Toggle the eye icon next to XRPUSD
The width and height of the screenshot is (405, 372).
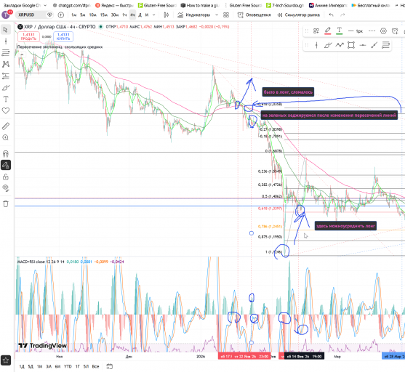pyautogui.click(x=49, y=15)
